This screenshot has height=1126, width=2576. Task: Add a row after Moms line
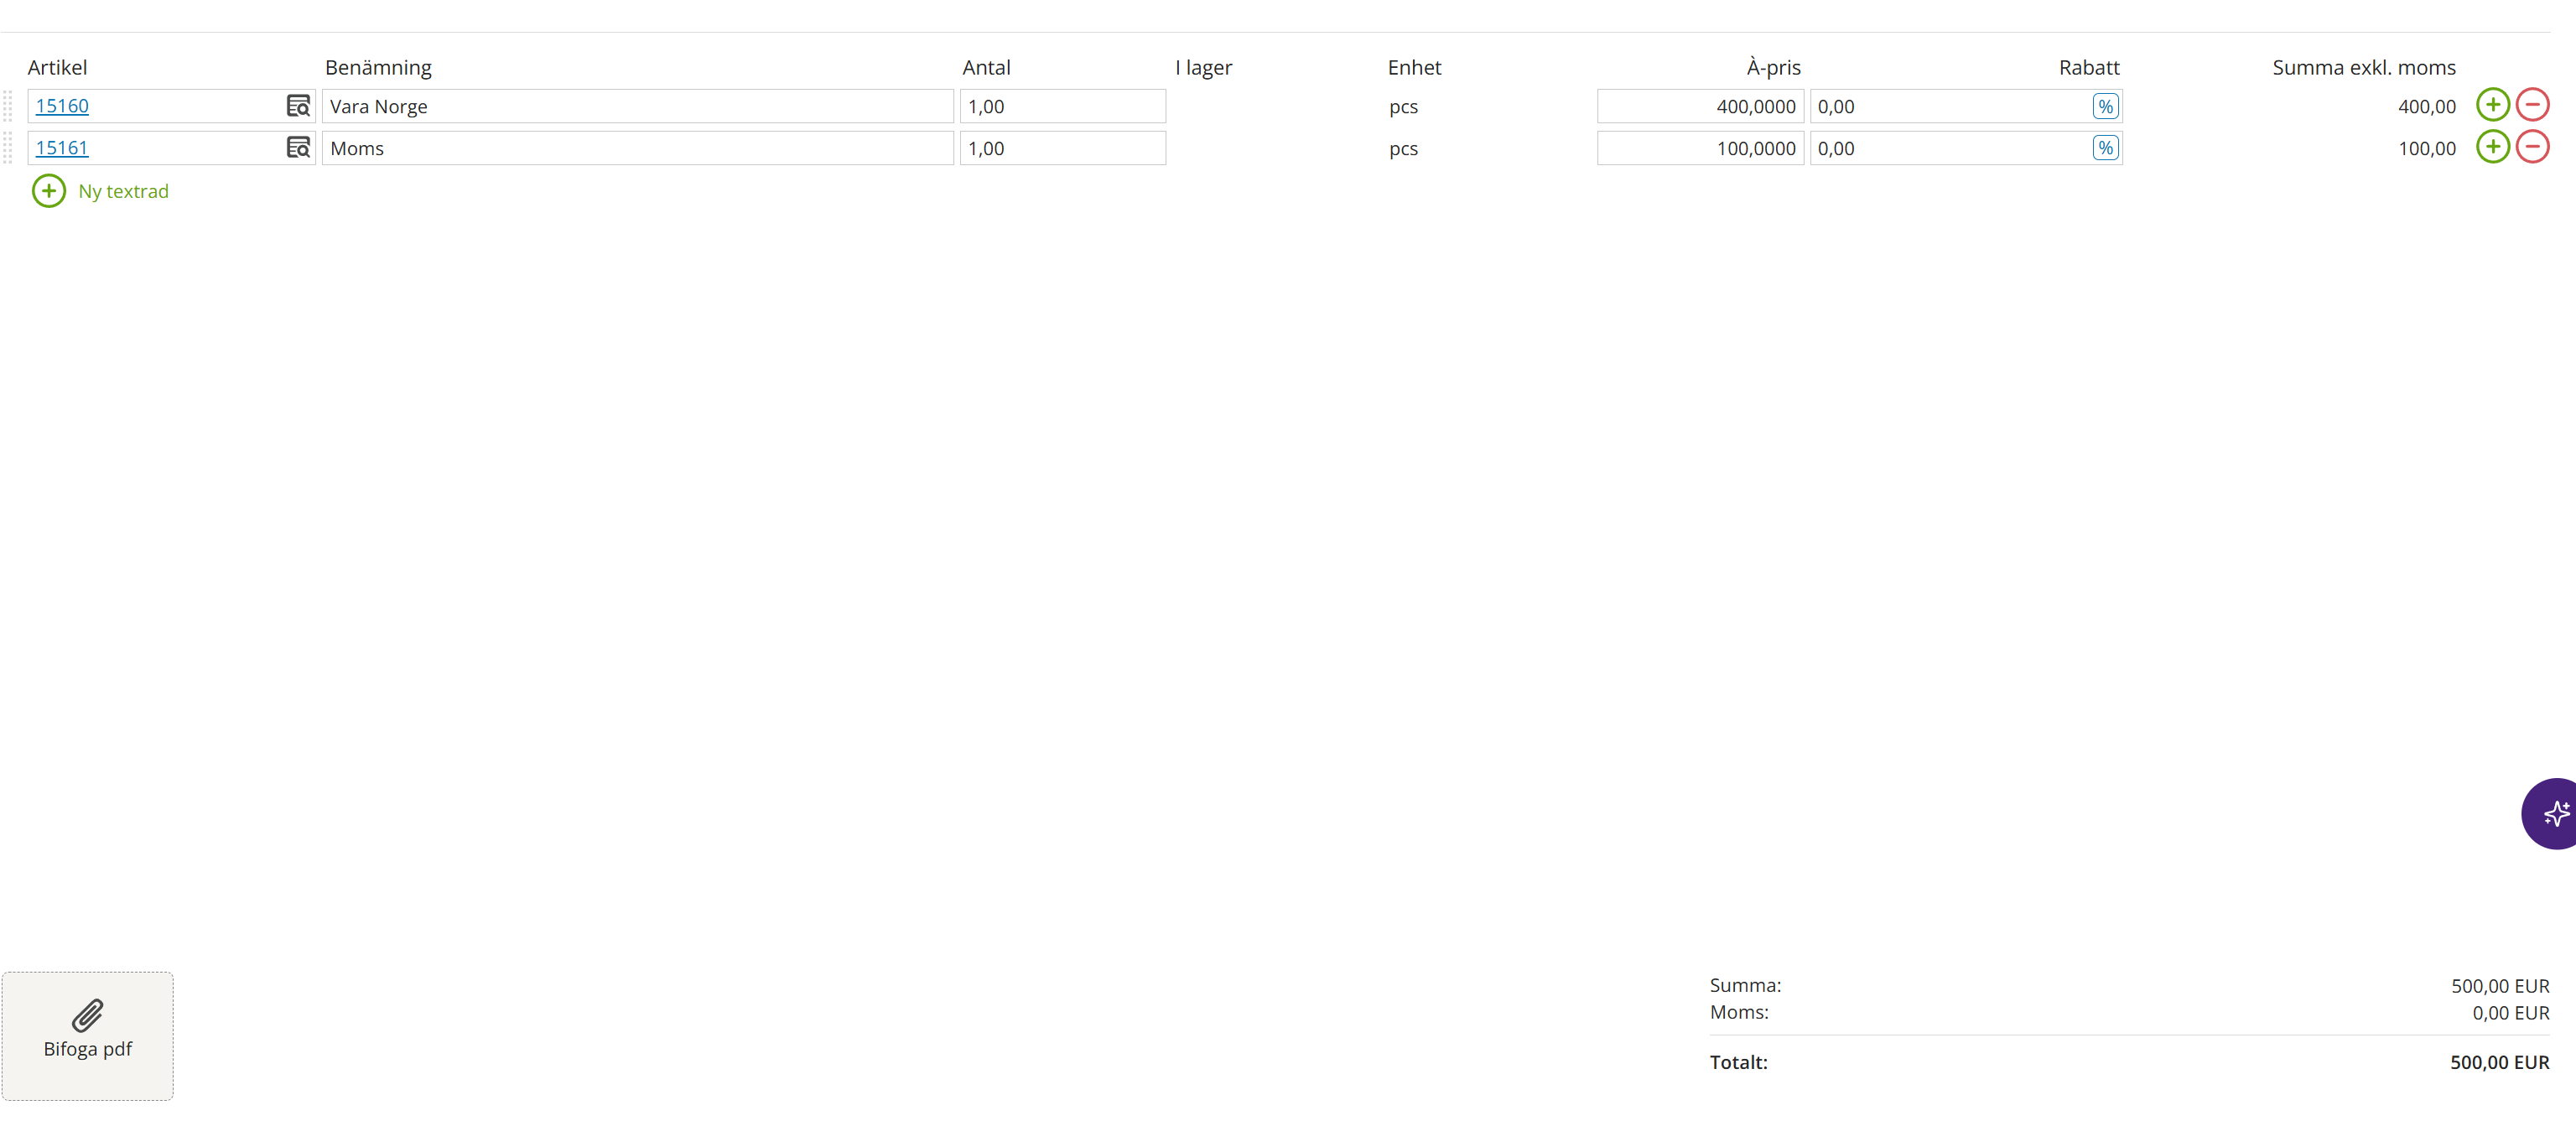tap(2492, 147)
